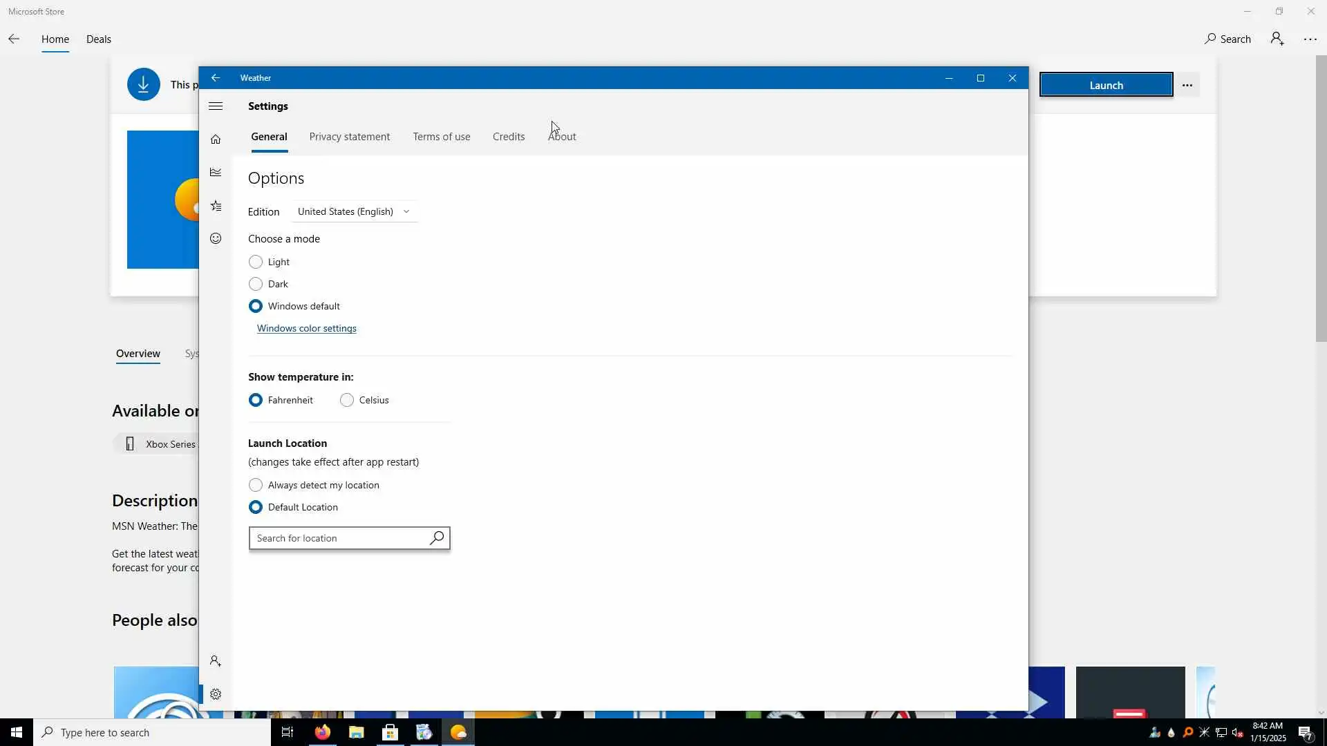Click the sign-in person icon in Weather sidebar

tap(216, 661)
